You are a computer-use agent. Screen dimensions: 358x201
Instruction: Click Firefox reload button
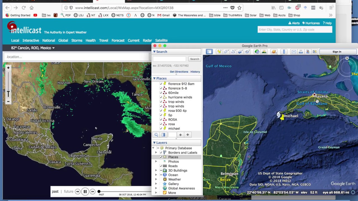point(24,8)
